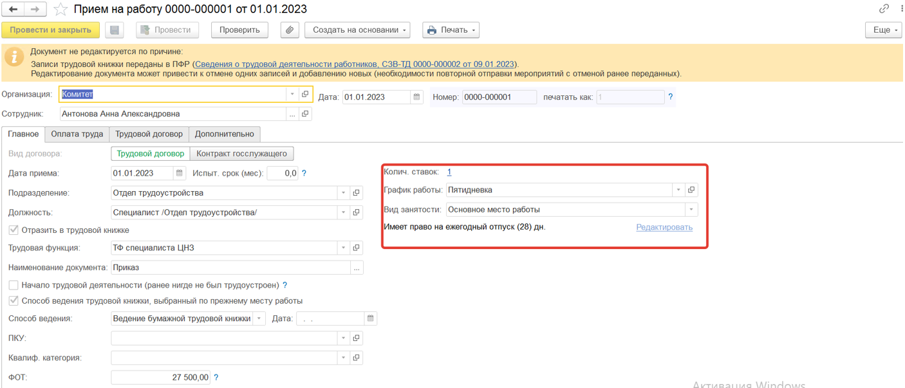The height and width of the screenshot is (388, 905).
Task: Expand the 'Подразделение' dropdown list
Action: click(x=343, y=193)
